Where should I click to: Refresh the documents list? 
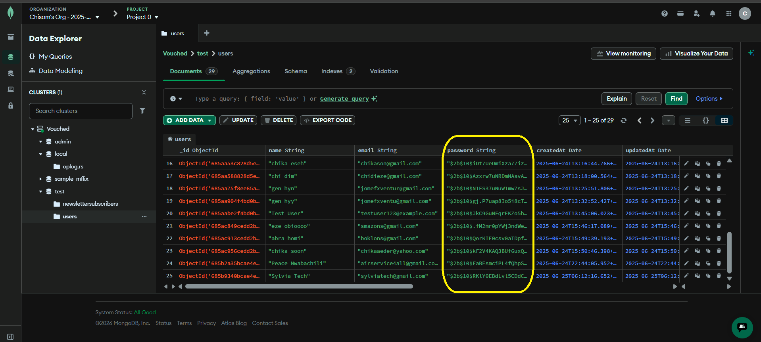click(x=624, y=120)
